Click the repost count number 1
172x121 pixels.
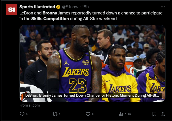click(60, 114)
